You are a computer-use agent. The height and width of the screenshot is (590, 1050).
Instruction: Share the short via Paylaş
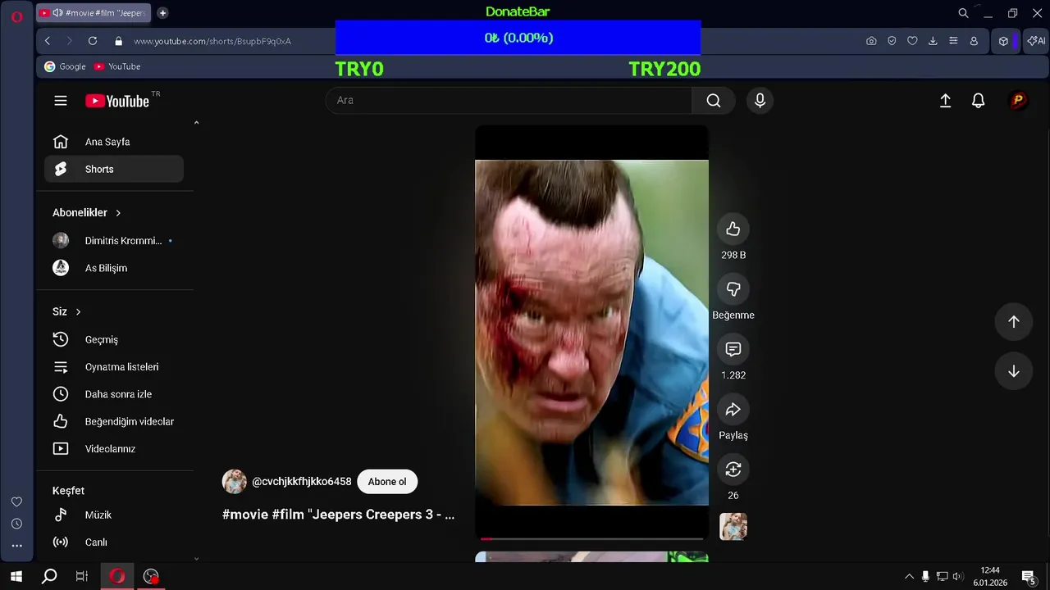coord(733,409)
